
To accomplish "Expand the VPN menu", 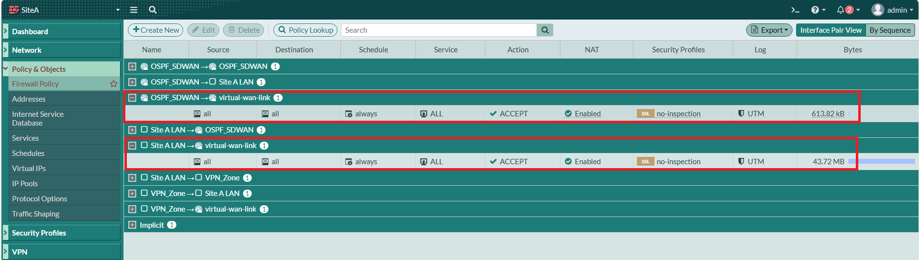I will pos(61,252).
